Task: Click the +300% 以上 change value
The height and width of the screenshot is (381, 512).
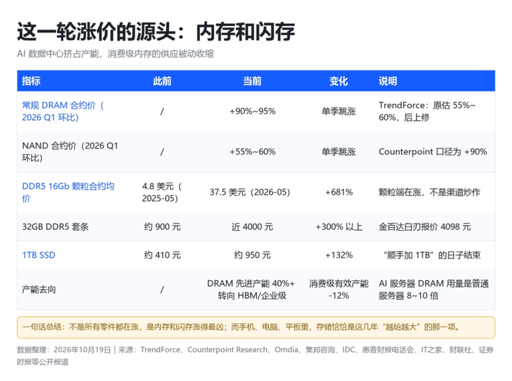Action: [339, 227]
